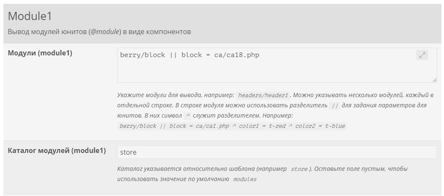
Task: Click the Module1 section heading
Action: [30, 16]
